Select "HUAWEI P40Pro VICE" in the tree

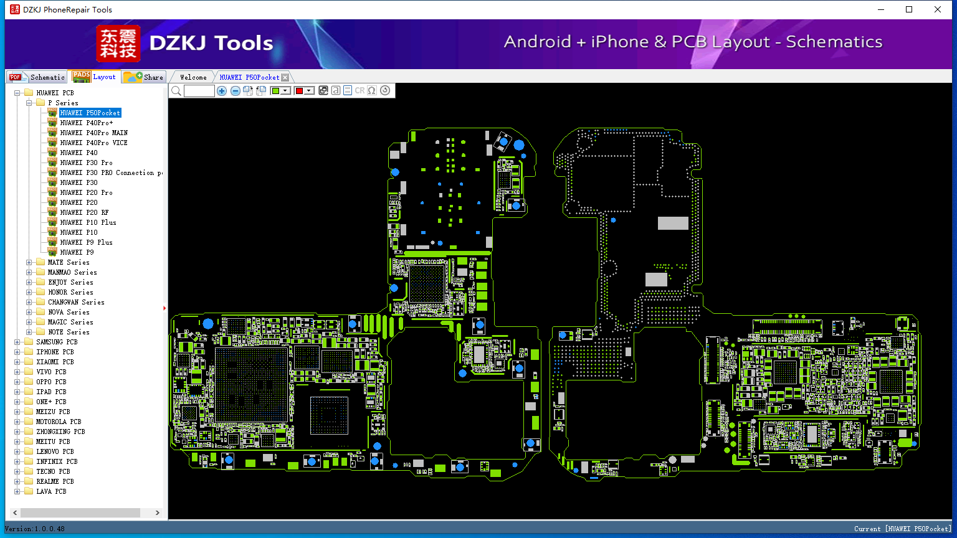coord(93,143)
